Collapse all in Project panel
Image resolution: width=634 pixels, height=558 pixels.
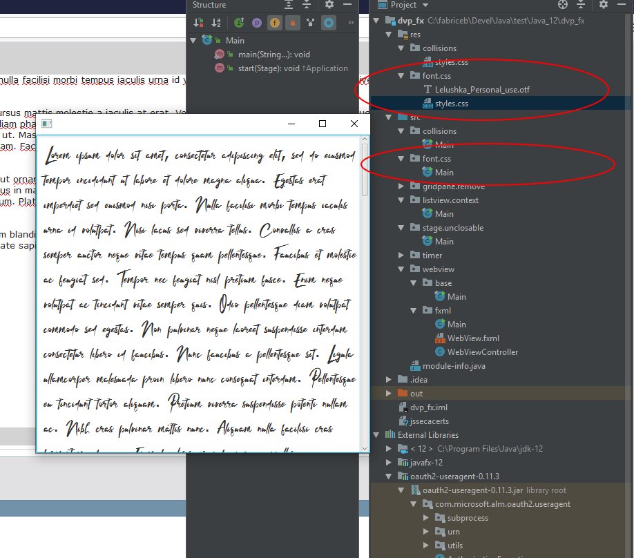point(581,5)
